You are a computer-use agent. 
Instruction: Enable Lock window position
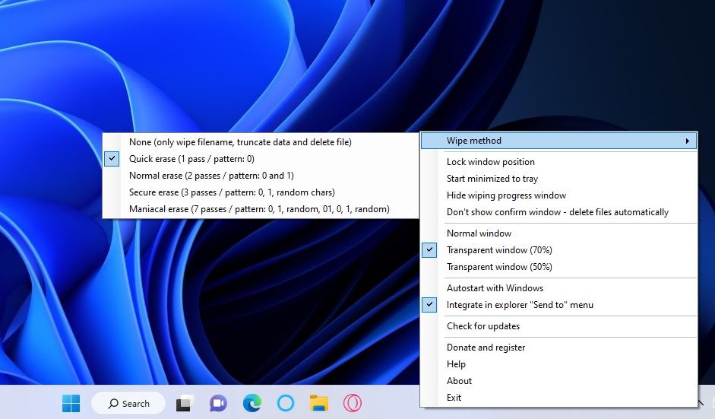(x=490, y=162)
